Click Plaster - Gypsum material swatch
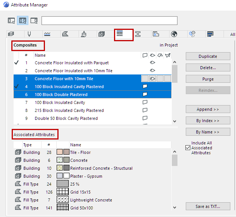The image size is (236, 217). point(63,176)
